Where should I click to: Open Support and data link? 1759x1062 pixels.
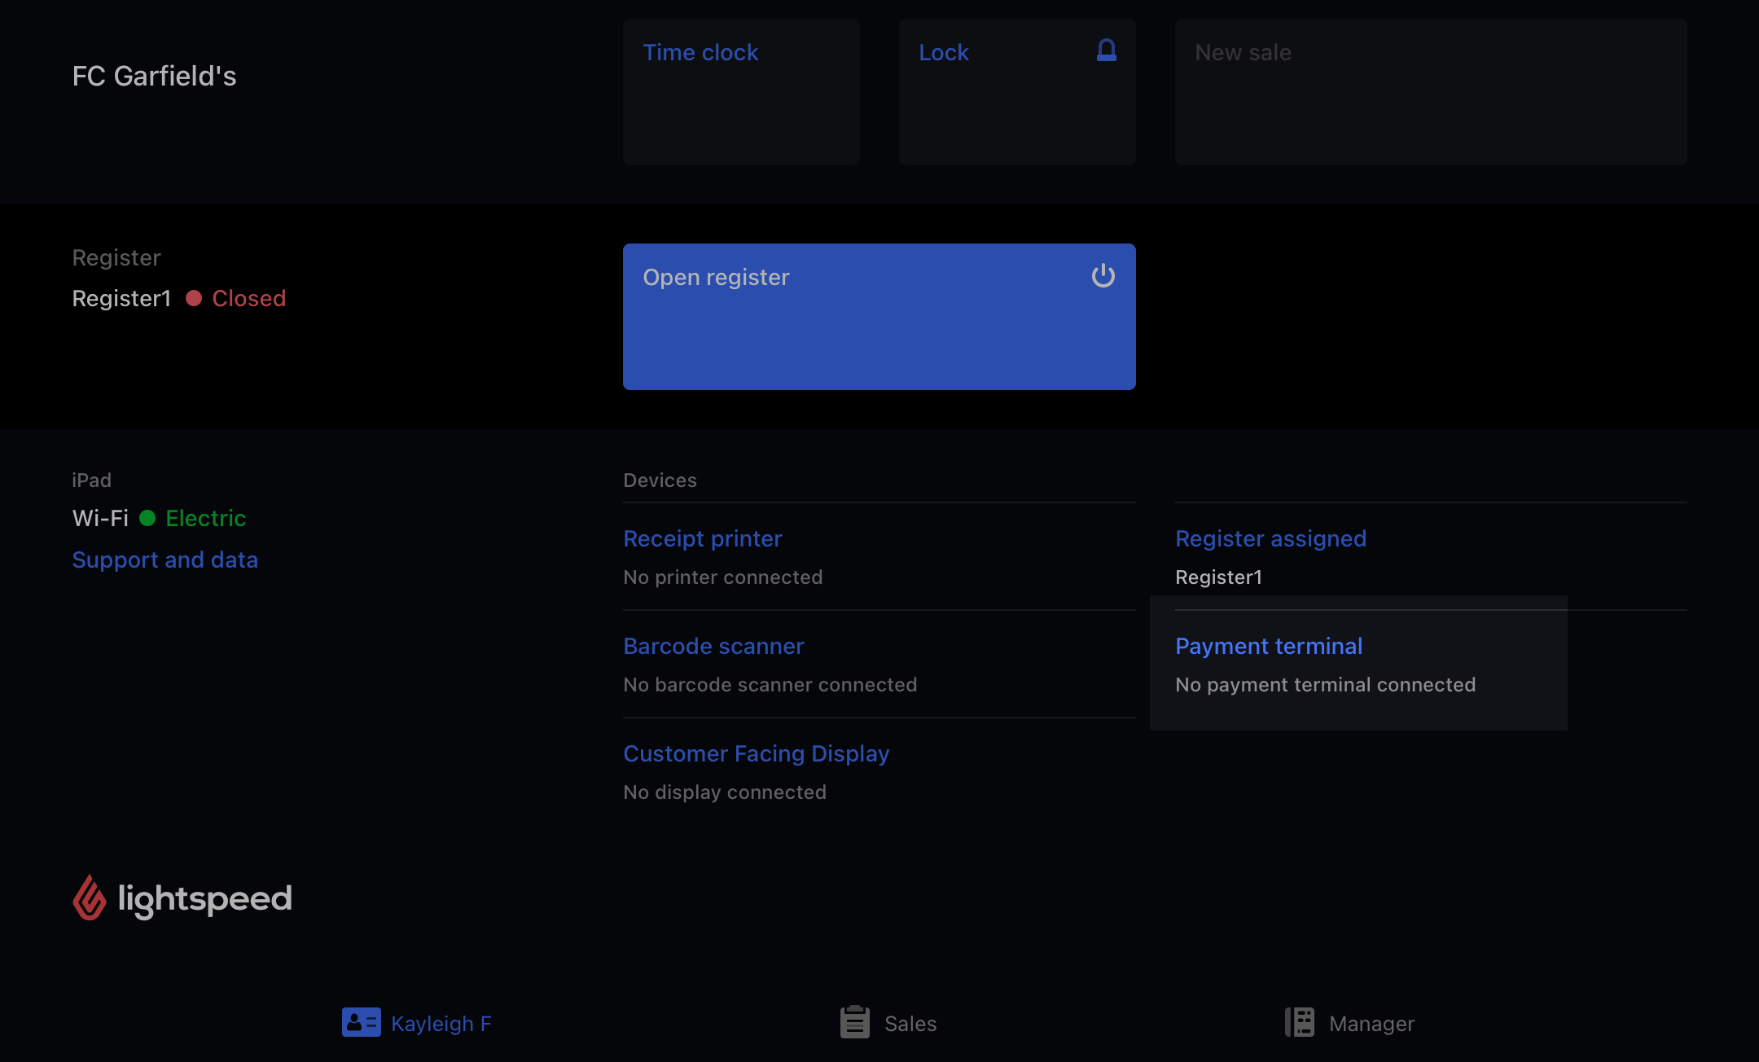tap(164, 560)
